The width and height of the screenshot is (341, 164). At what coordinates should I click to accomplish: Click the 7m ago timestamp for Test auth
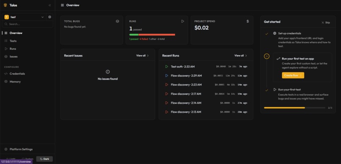click(x=243, y=67)
